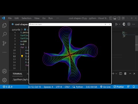
Task: Click the VS Code logo icon
Action: [x=3, y=18]
